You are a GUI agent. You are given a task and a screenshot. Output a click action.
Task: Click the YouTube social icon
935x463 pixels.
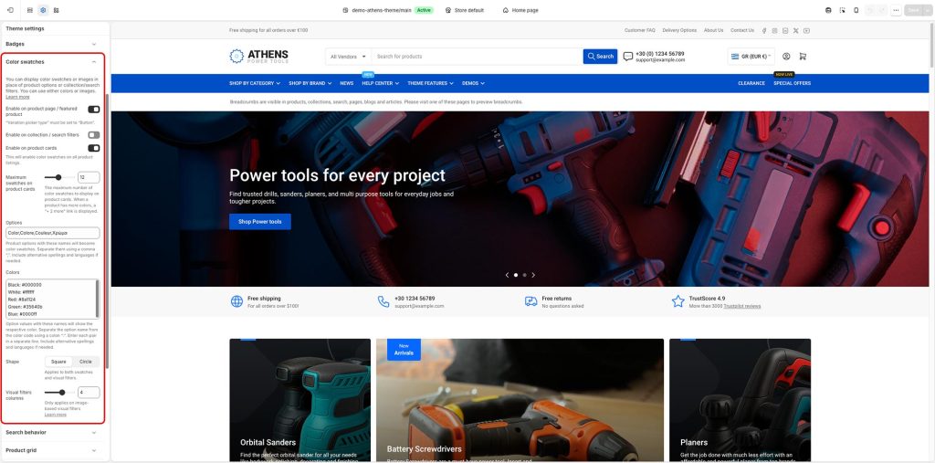pyautogui.click(x=806, y=30)
